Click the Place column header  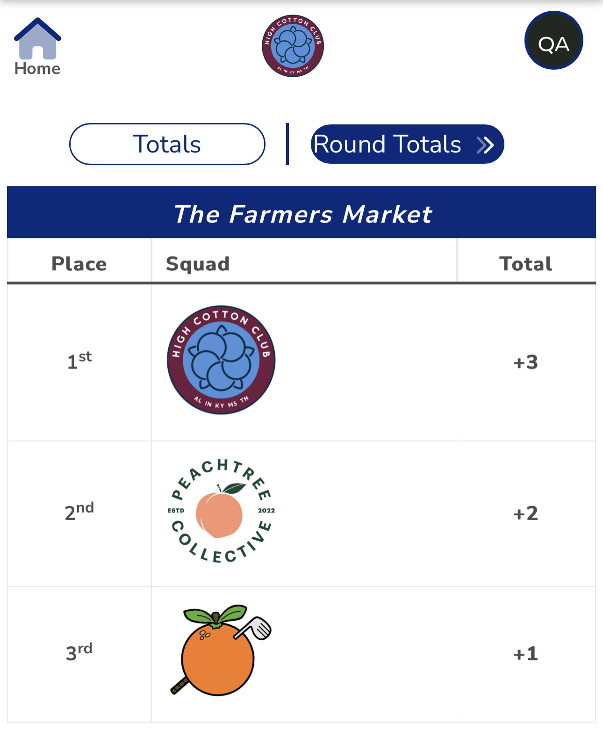pos(79,264)
